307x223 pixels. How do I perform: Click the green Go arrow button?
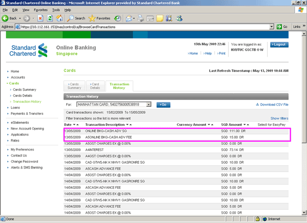[279, 27]
